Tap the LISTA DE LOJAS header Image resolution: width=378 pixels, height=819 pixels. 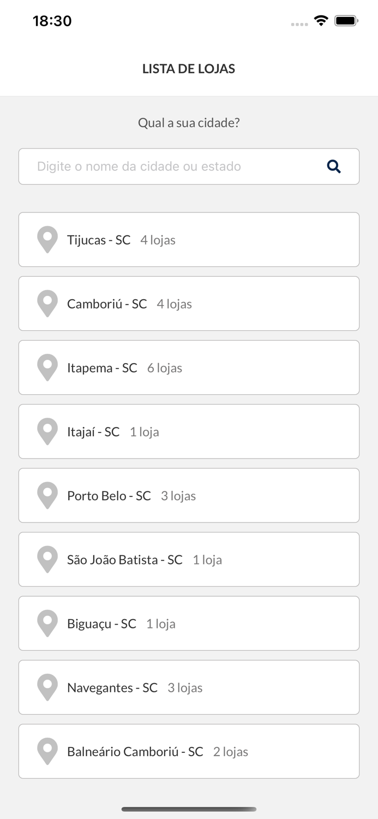(x=189, y=69)
